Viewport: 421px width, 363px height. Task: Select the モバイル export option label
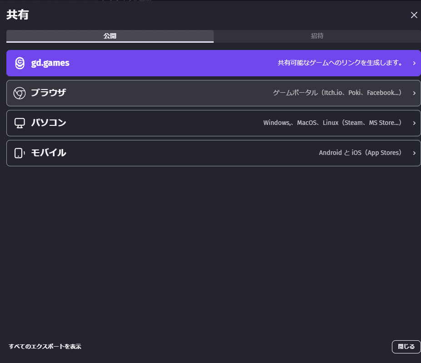[x=49, y=153]
